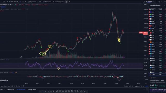Select triangle shape drawing tool
The image size is (166, 93).
coord(78,91)
